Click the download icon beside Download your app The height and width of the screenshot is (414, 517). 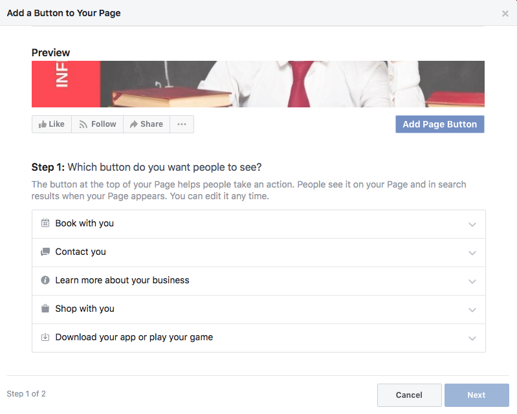coord(45,337)
